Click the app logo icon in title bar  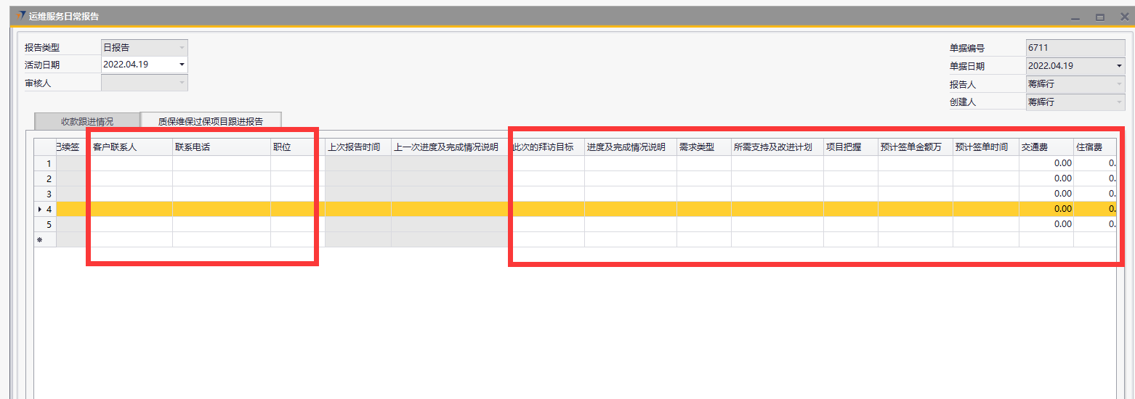(x=21, y=16)
